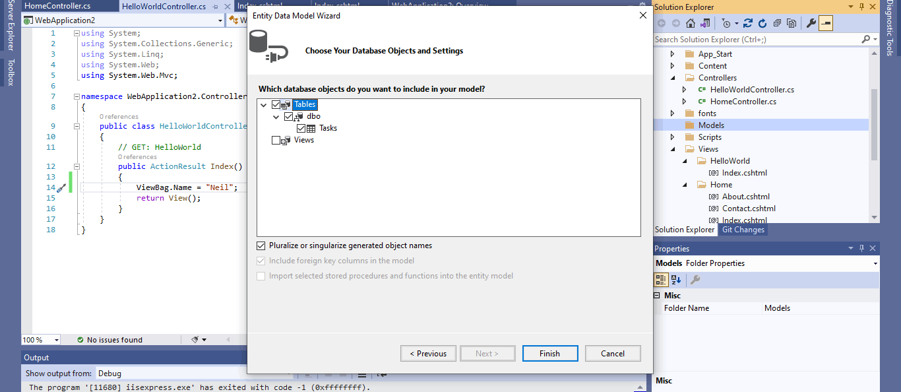Screen dimensions: 901x392
Task: Click the < Previous button
Action: point(428,354)
